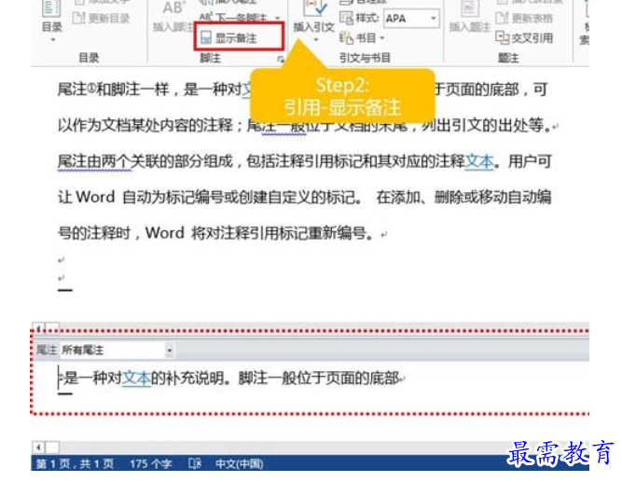The height and width of the screenshot is (482, 622).
Task: Open the 目录 (Table of Contents) button
Action: click(x=51, y=20)
